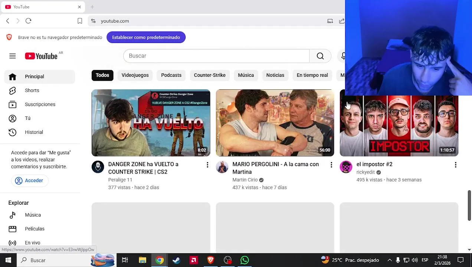Click the Brave browser taskbar icon
Image resolution: width=472 pixels, height=267 pixels.
[210, 260]
